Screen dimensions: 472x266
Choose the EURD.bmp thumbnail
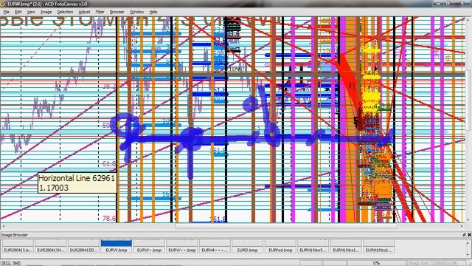[x=248, y=246]
